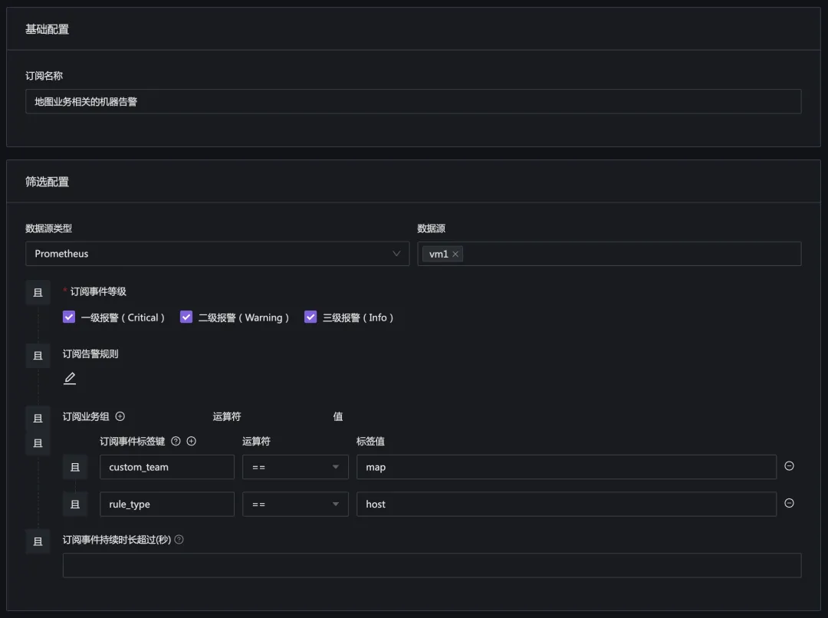Screen dimensions: 828x618
Task: Uncheck 一级报警 (Critical) checkbox
Action: pyautogui.click(x=69, y=317)
